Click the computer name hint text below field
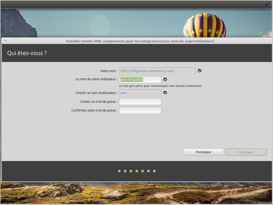Screen dimensions: 273x205 [x=160, y=86]
